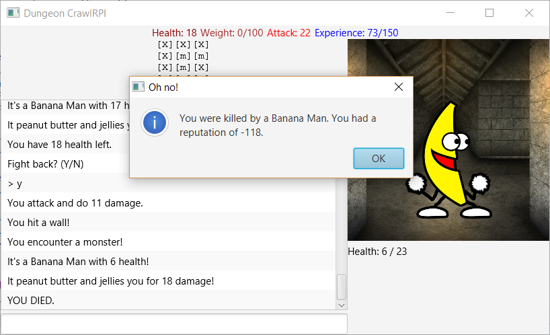
Task: Close the Oh no! dialog with X
Action: (x=399, y=87)
